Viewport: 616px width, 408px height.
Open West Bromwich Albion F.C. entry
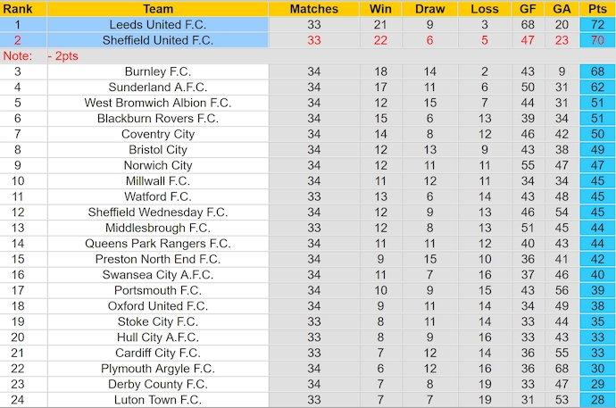point(158,103)
